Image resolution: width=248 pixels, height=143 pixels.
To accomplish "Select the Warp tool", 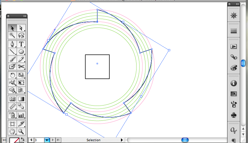I will pos(12,83).
